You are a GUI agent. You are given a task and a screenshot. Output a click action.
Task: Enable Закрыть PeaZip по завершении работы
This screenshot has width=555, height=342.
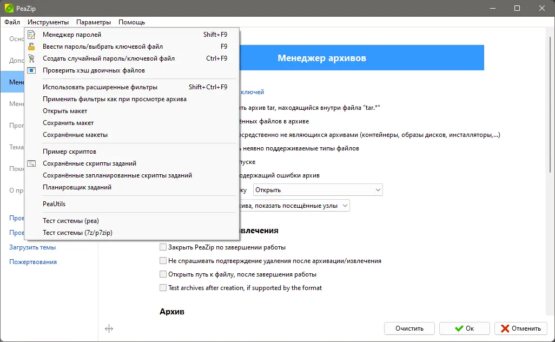163,247
